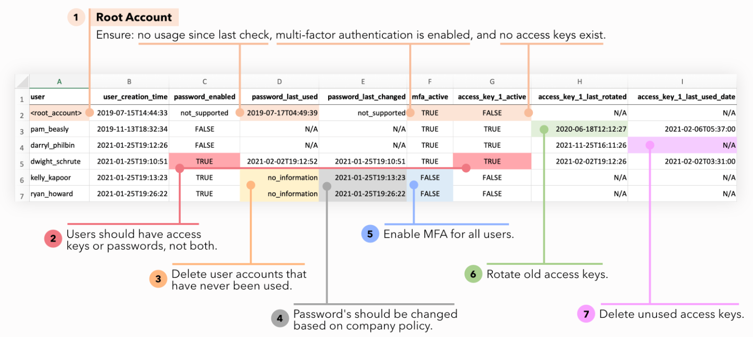Click the 'access_key_1_last_used_date' header cell

coord(682,97)
